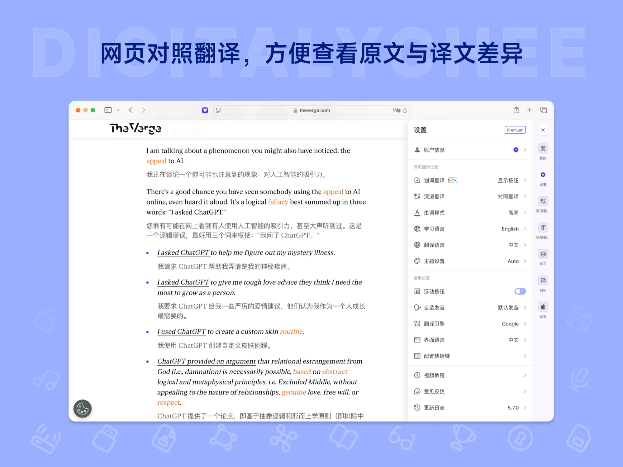This screenshot has width=623, height=467.
Task: Open the 学习 sidebar icon
Action: click(x=543, y=254)
